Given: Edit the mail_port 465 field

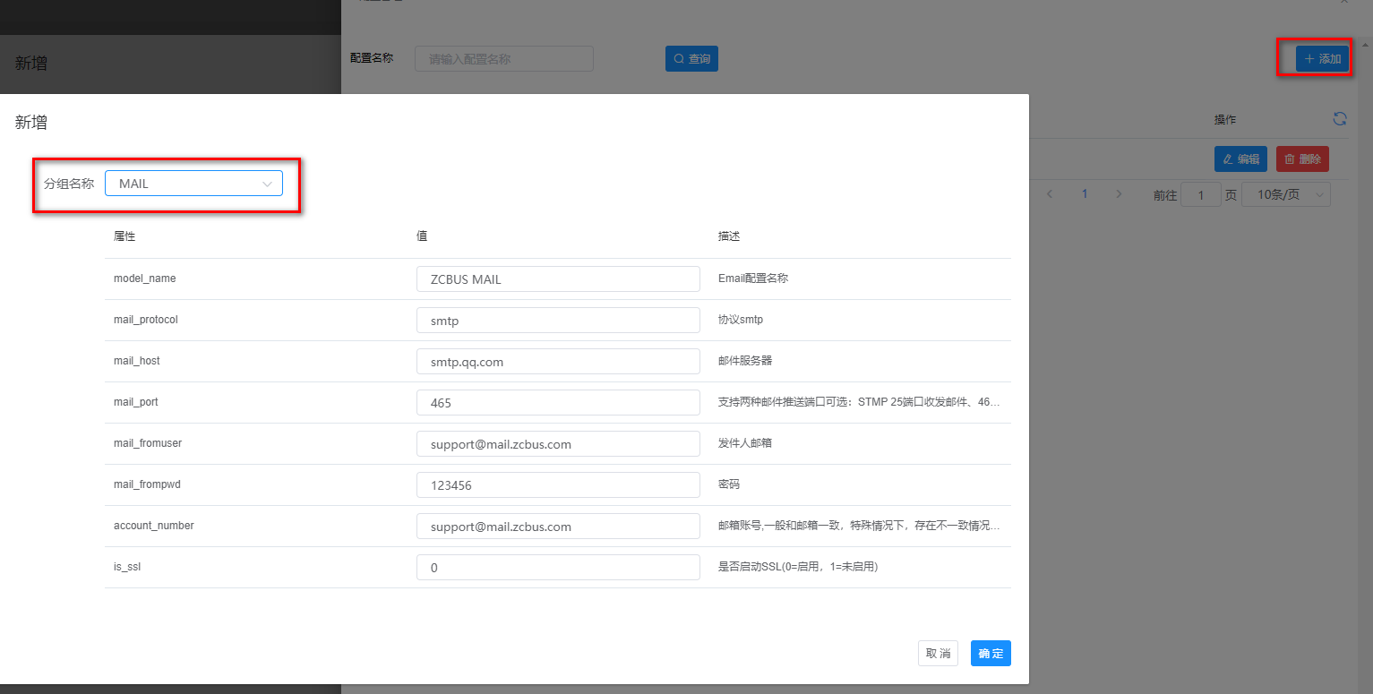Looking at the screenshot, I should click(557, 402).
